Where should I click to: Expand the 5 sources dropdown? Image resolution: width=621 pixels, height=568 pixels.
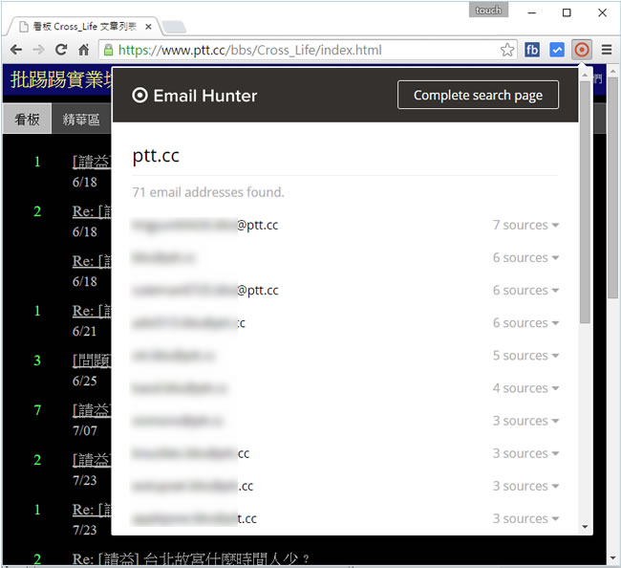pos(525,356)
